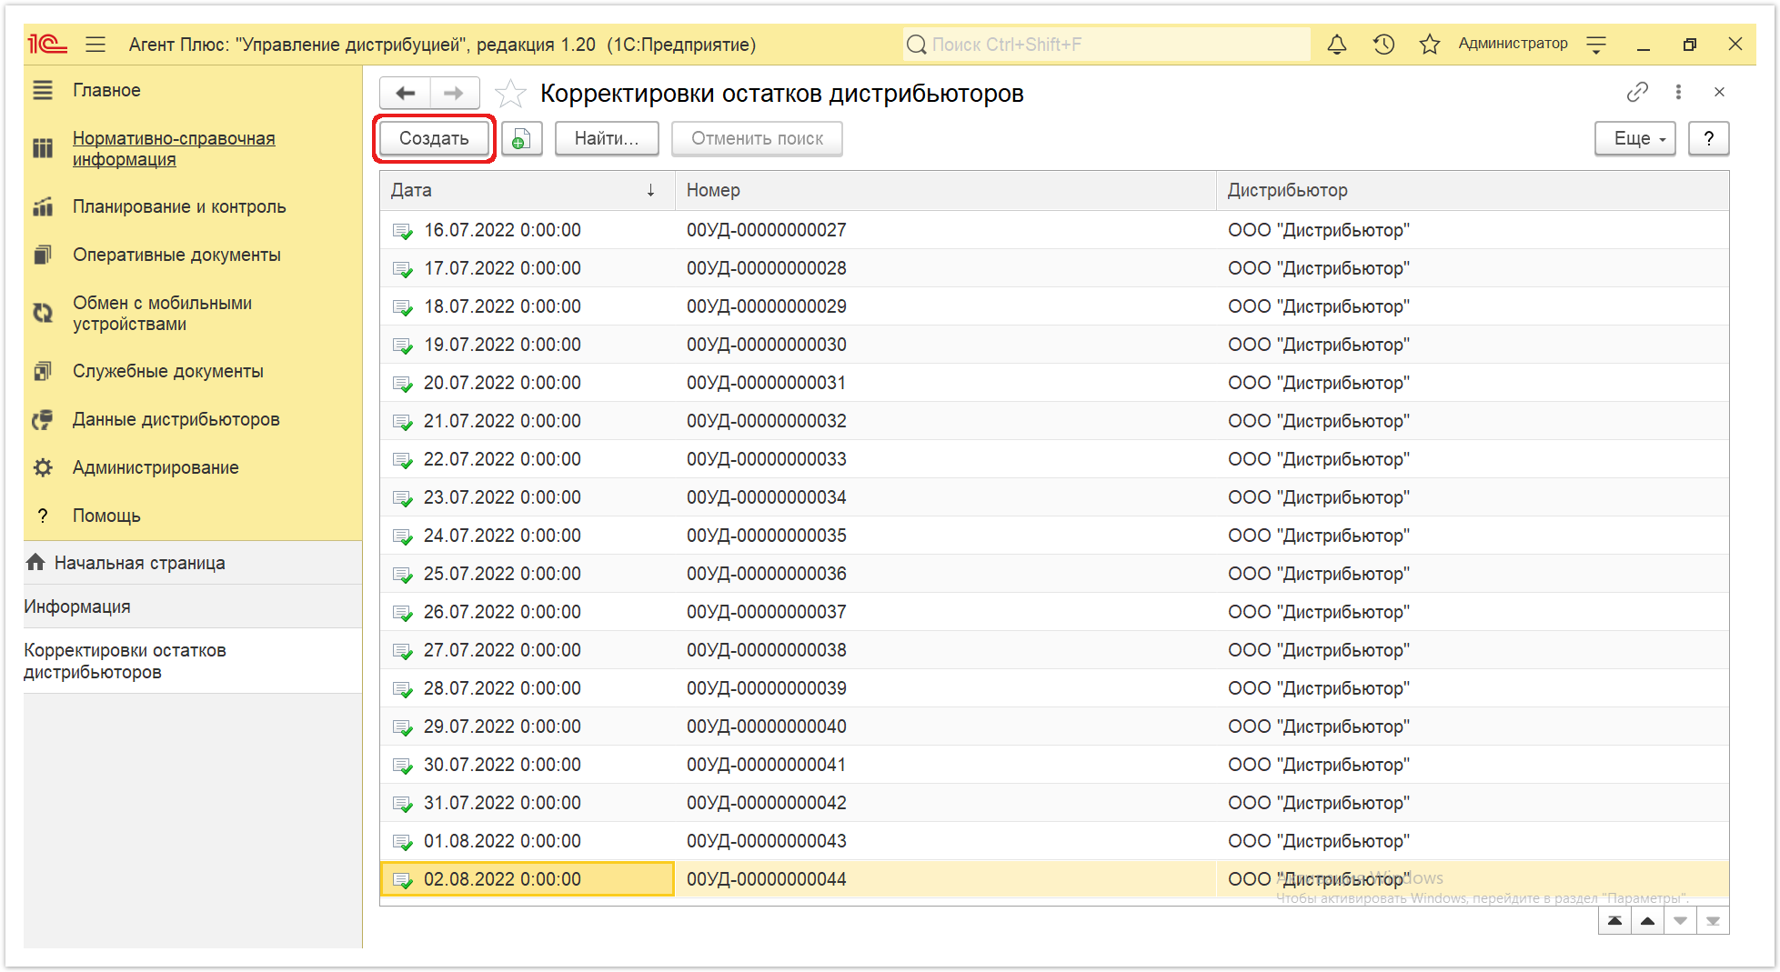Image resolution: width=1780 pixels, height=972 pixels.
Task: Open favorites star in title bar
Action: 1430,45
